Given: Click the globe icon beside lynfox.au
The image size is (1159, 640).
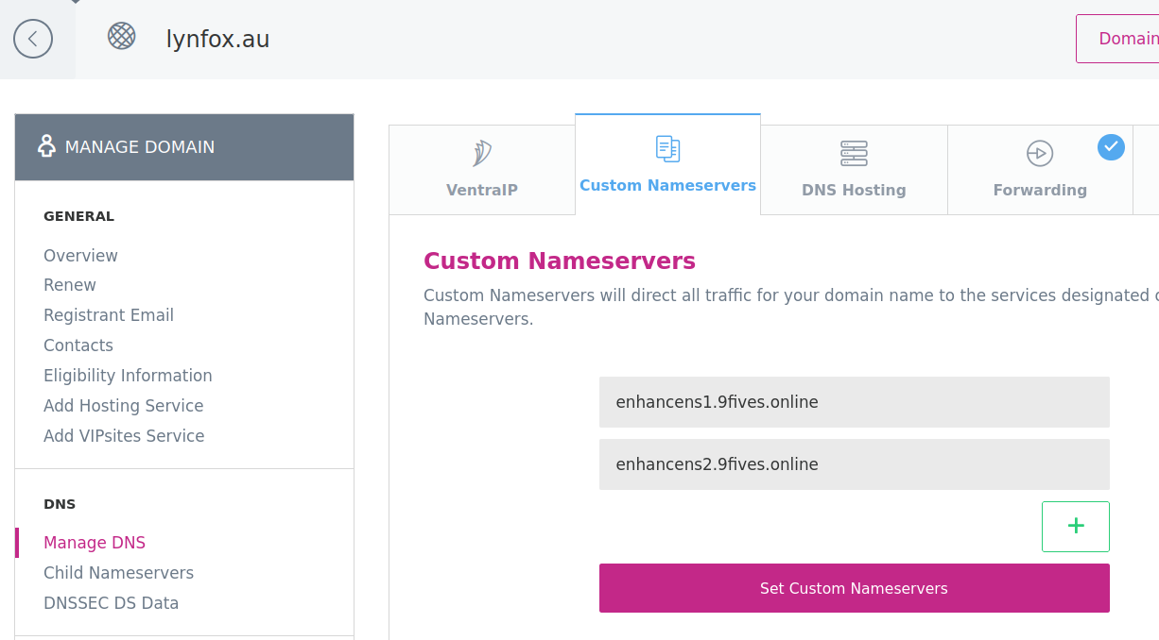Looking at the screenshot, I should pyautogui.click(x=120, y=37).
